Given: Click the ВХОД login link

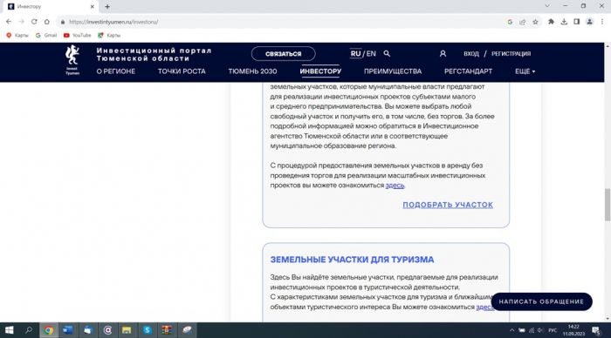Looking at the screenshot, I should [x=471, y=54].
